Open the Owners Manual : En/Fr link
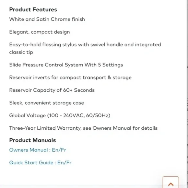This screenshot has width=188, height=188. tap(38, 150)
